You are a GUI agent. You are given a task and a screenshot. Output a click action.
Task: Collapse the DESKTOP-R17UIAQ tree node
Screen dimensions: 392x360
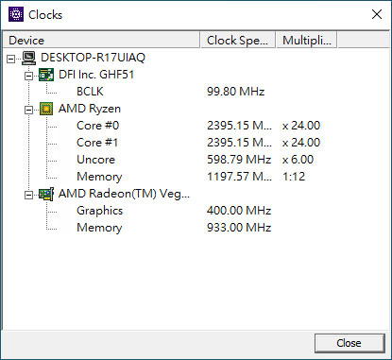tap(11, 59)
